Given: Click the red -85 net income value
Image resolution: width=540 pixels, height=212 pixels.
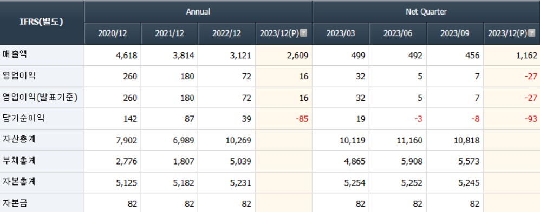Looking at the screenshot, I should tap(302, 119).
